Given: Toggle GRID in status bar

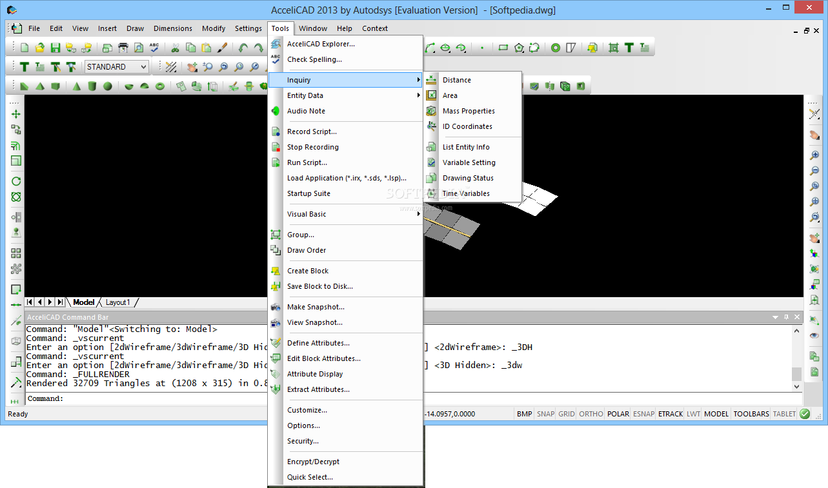Looking at the screenshot, I should [567, 414].
